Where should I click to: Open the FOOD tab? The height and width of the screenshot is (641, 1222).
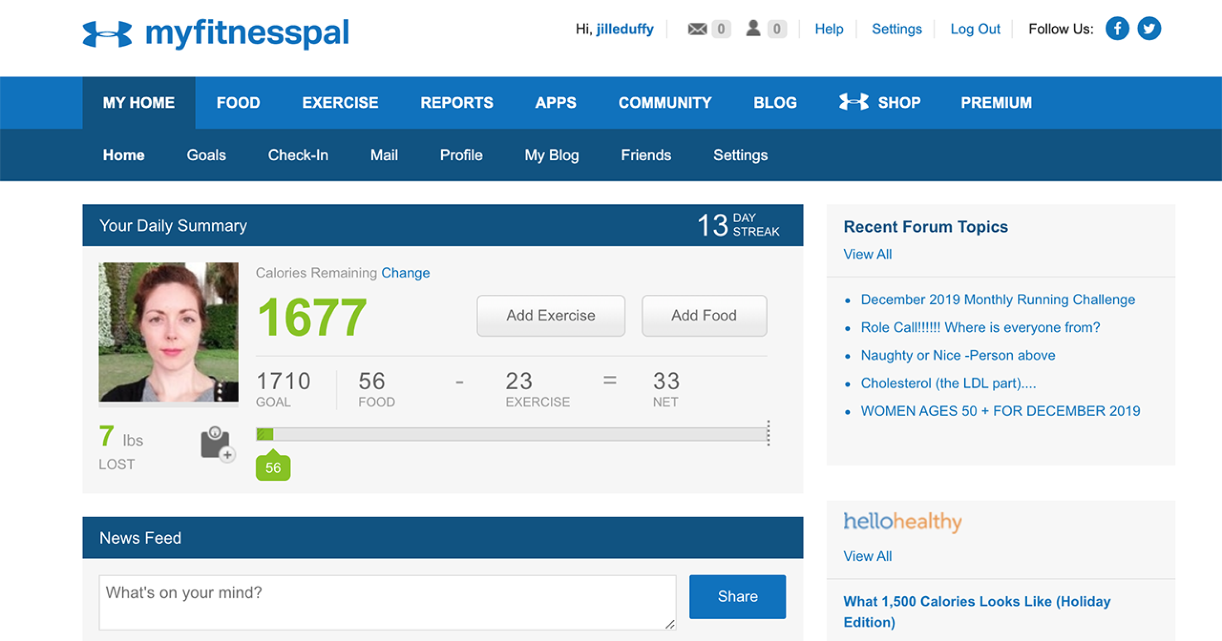click(x=238, y=103)
